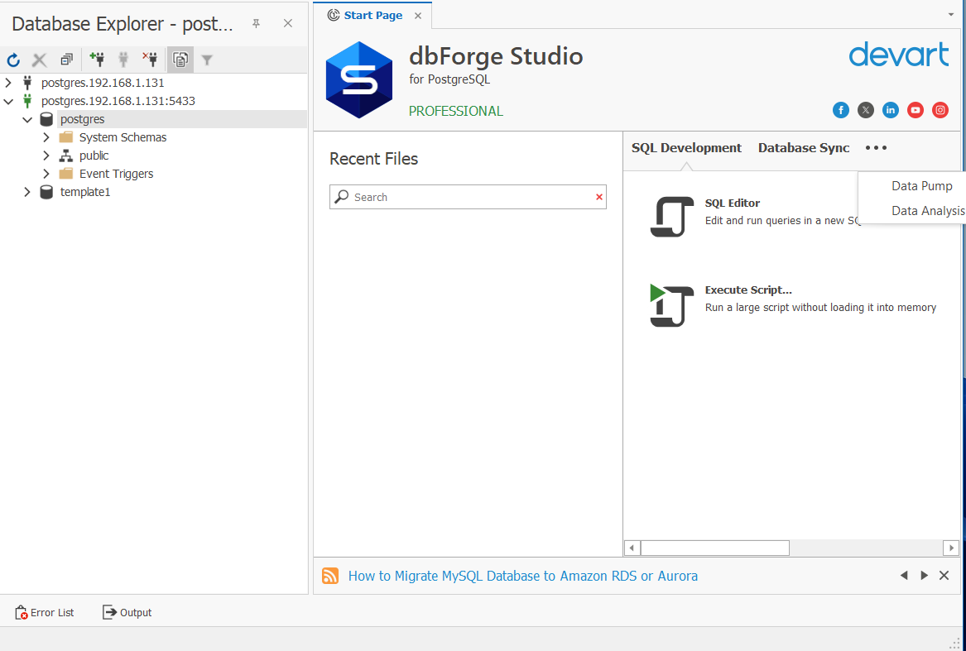Click the green plug connection icon
Screen dimensions: 966x651
(x=26, y=100)
